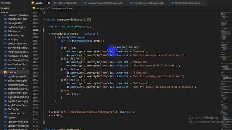Open signInProcess.php from the explorer
Viewport: 232px width, 130px height.
[17, 93]
